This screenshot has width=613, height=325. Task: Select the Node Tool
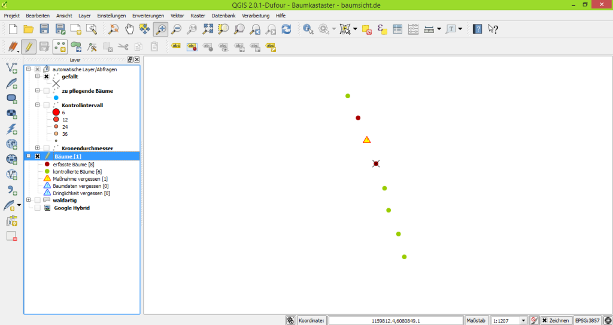tap(92, 47)
